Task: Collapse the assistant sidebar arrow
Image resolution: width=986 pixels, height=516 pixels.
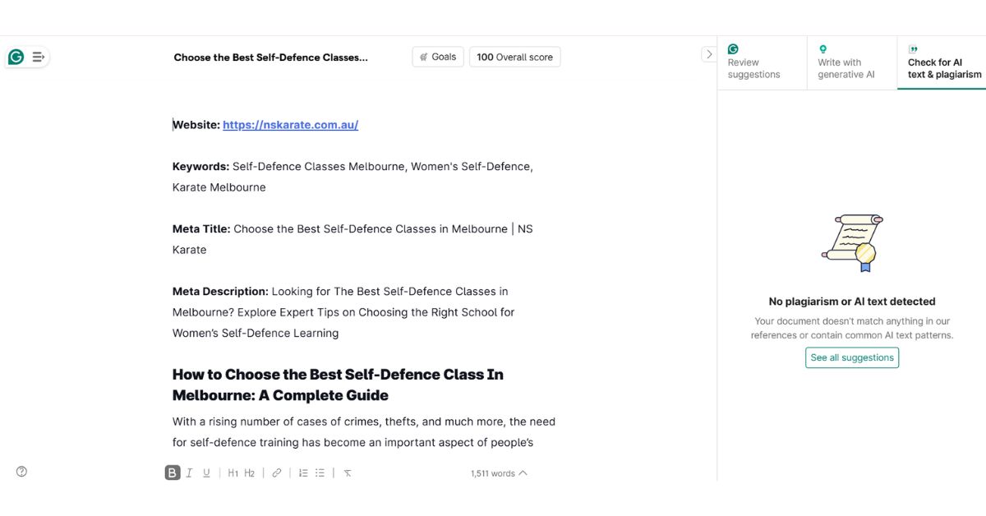Action: coord(709,54)
